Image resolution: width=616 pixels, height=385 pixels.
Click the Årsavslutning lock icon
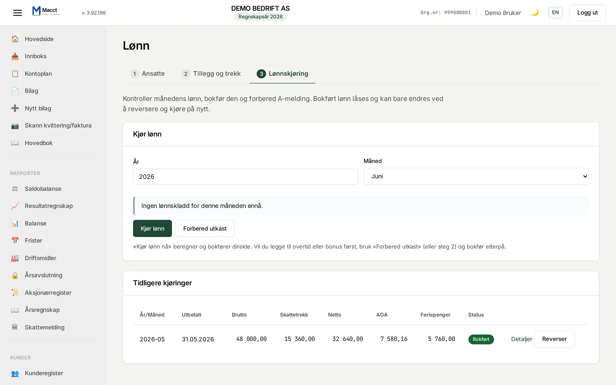pos(15,275)
